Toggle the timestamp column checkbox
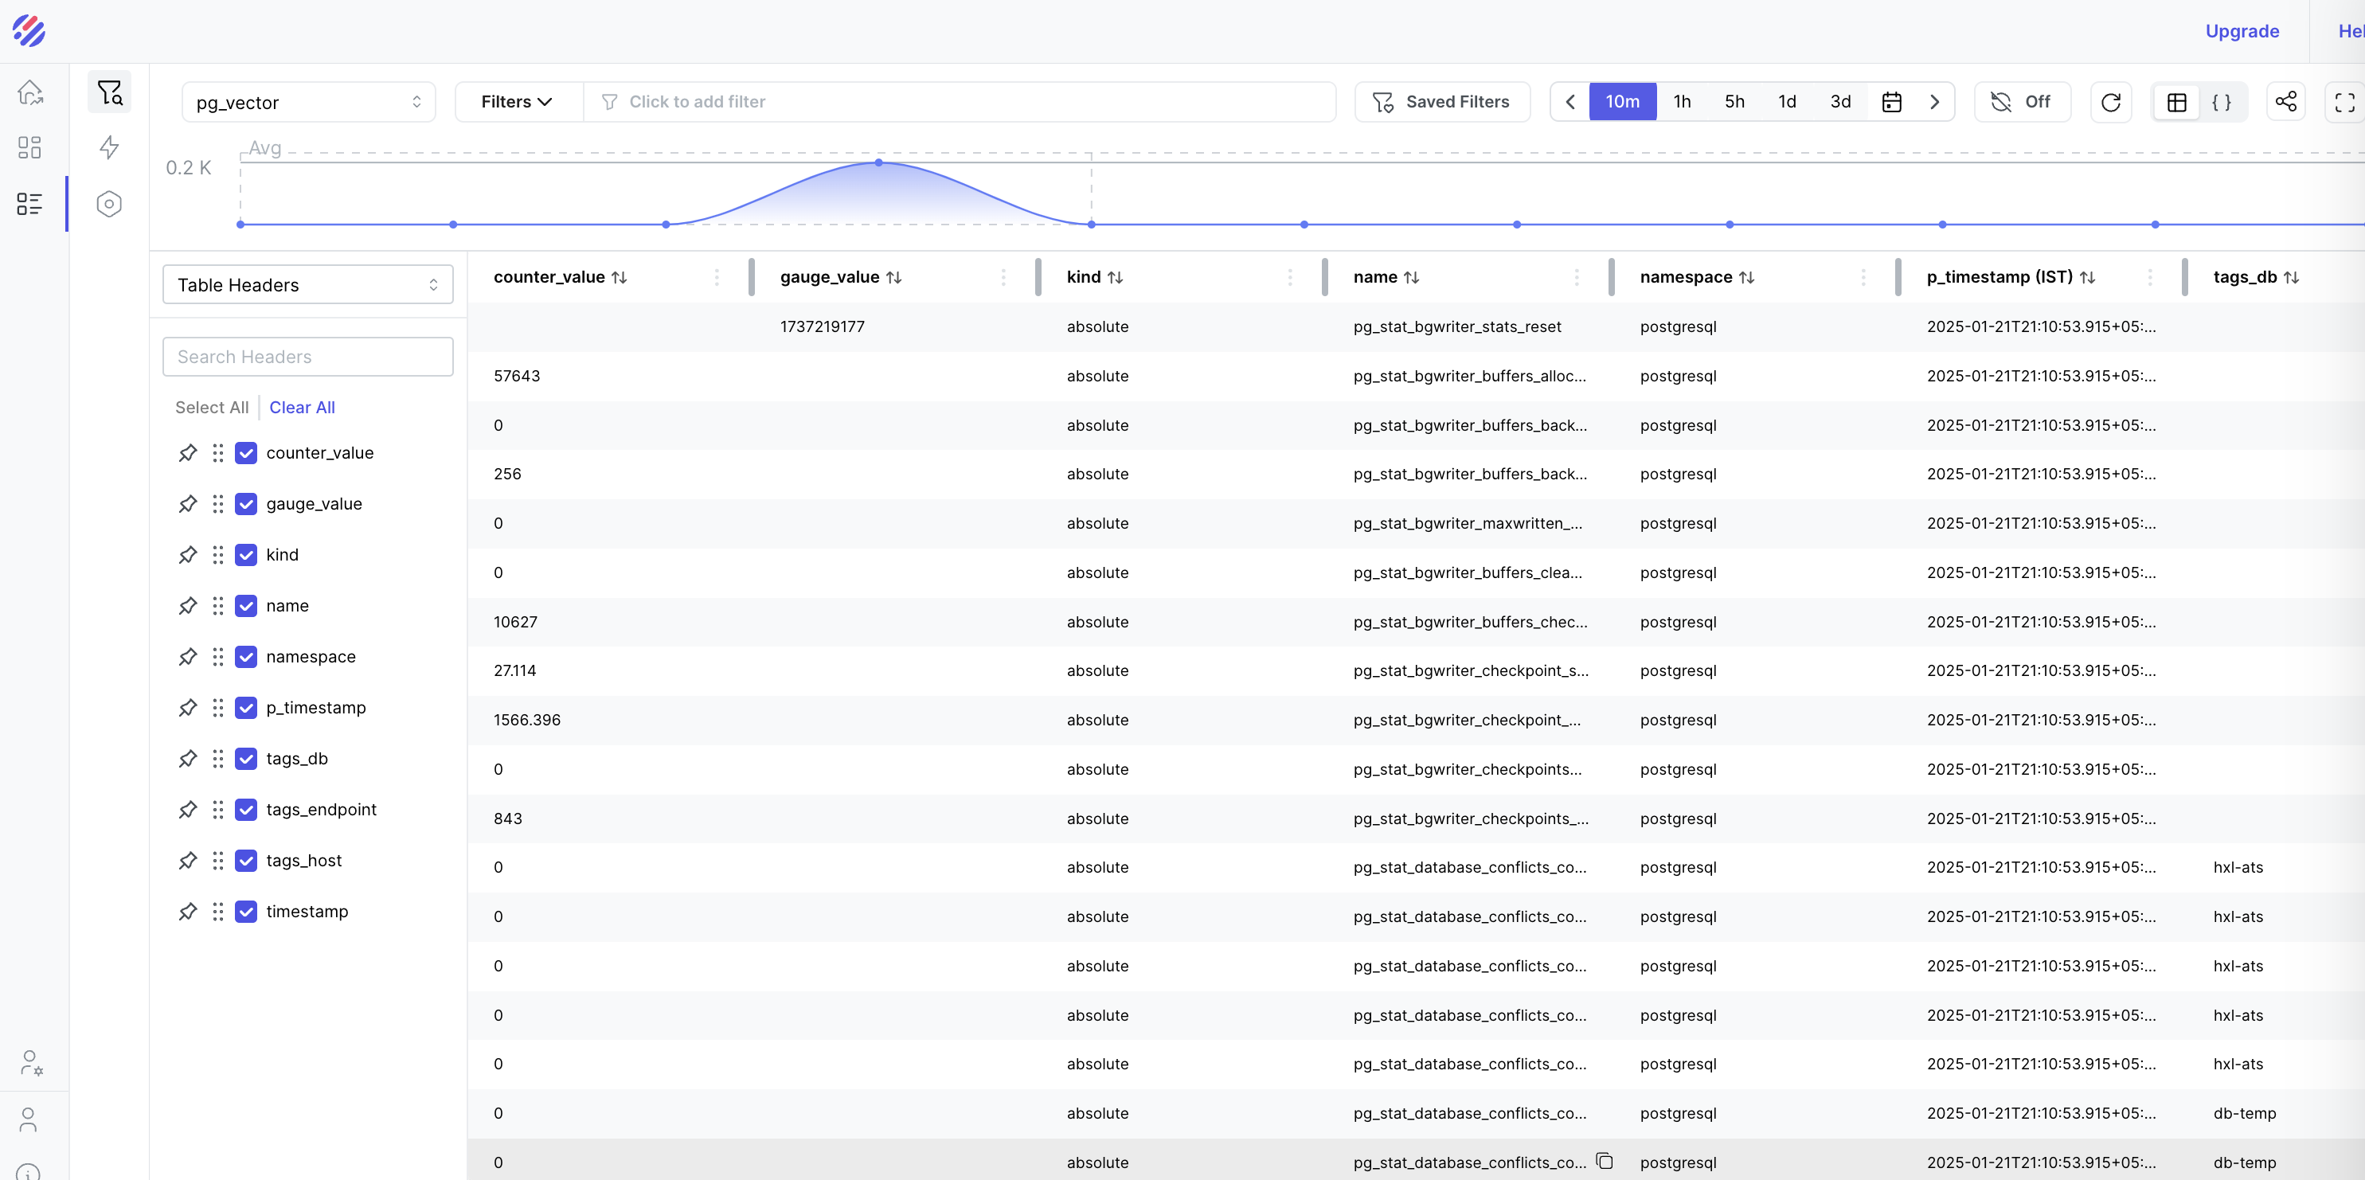2365x1180 pixels. tap(246, 912)
